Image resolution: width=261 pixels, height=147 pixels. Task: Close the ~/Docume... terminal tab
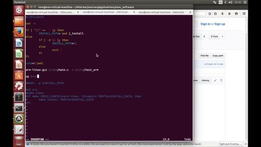(x=78, y=12)
